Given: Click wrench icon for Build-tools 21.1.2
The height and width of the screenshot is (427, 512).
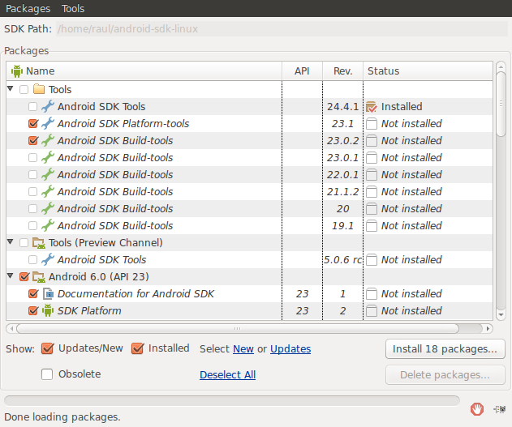Looking at the screenshot, I should pyautogui.click(x=48, y=191).
